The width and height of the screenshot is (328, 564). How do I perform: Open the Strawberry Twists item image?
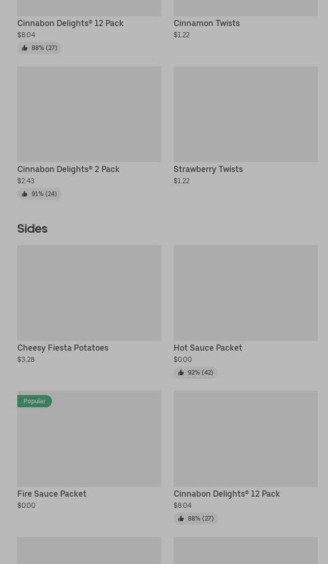(x=245, y=114)
